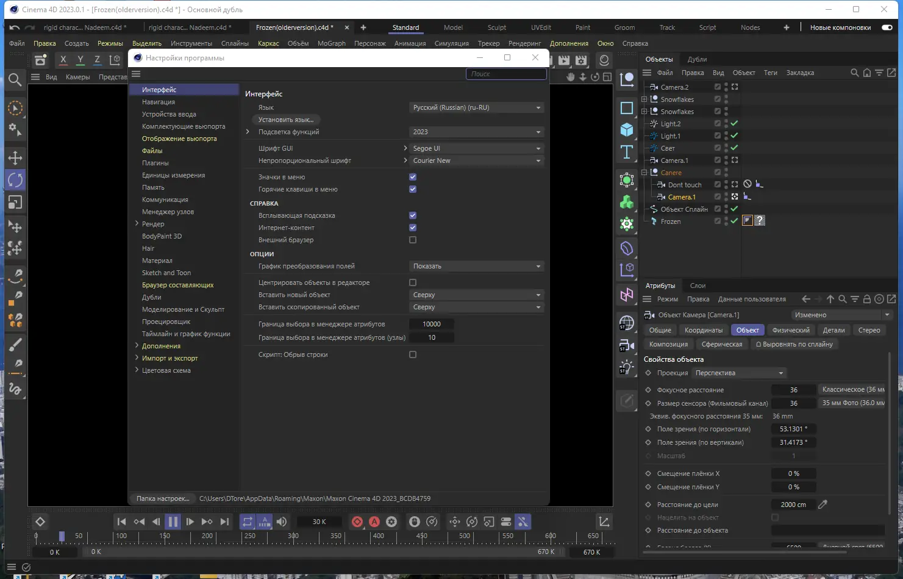The image size is (903, 579).
Task: Switch to the 'Координаты' attributes tab
Action: click(x=703, y=330)
